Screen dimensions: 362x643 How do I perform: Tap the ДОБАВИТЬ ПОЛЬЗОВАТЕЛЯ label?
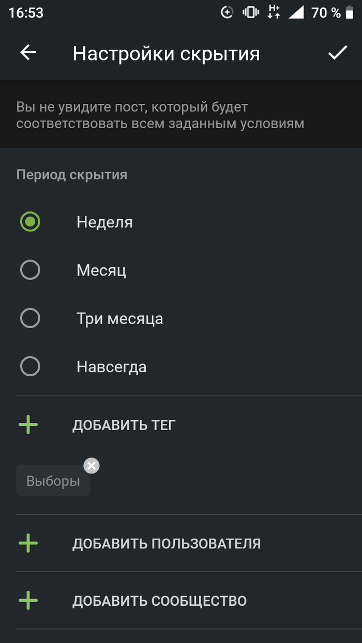coord(167,544)
